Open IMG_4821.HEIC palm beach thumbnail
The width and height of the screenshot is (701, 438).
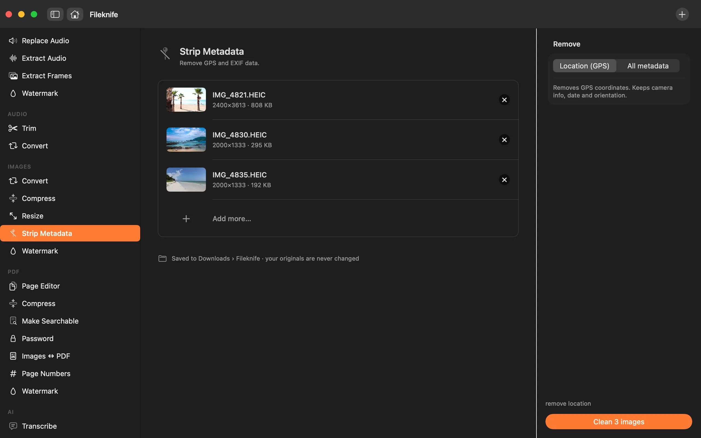(x=186, y=100)
